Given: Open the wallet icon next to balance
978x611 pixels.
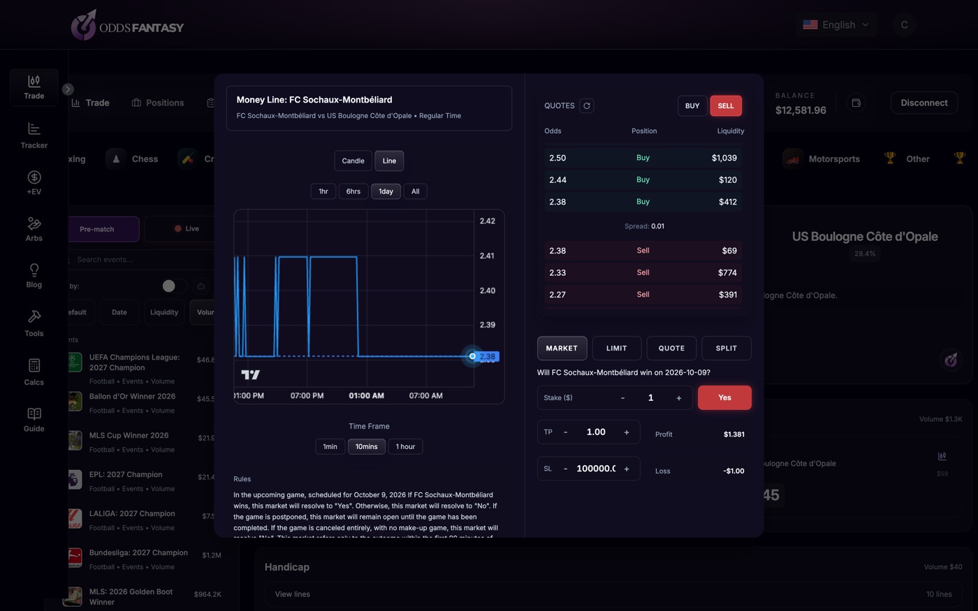Looking at the screenshot, I should click(856, 103).
